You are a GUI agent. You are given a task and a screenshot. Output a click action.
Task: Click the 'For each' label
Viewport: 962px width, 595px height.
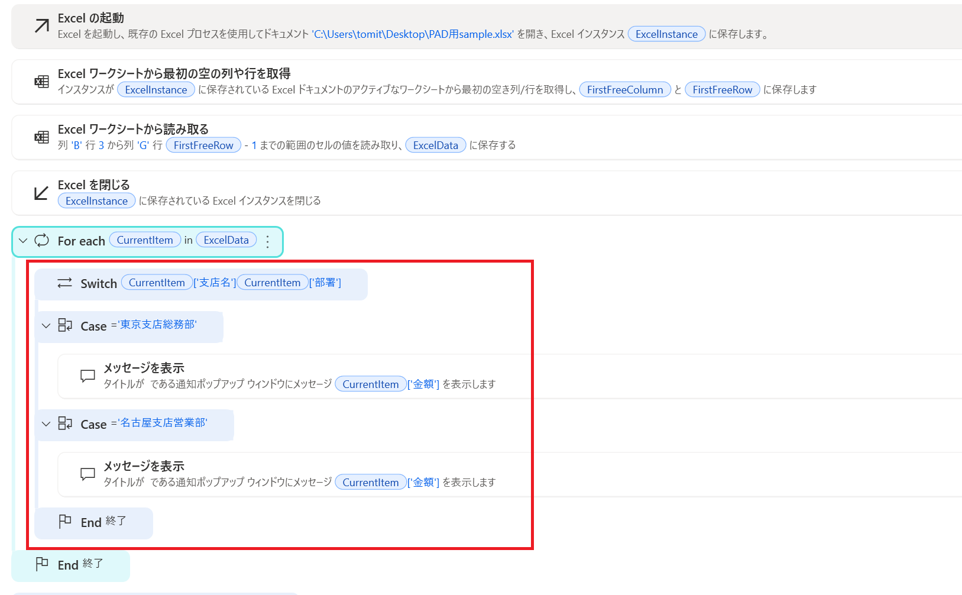tap(81, 241)
